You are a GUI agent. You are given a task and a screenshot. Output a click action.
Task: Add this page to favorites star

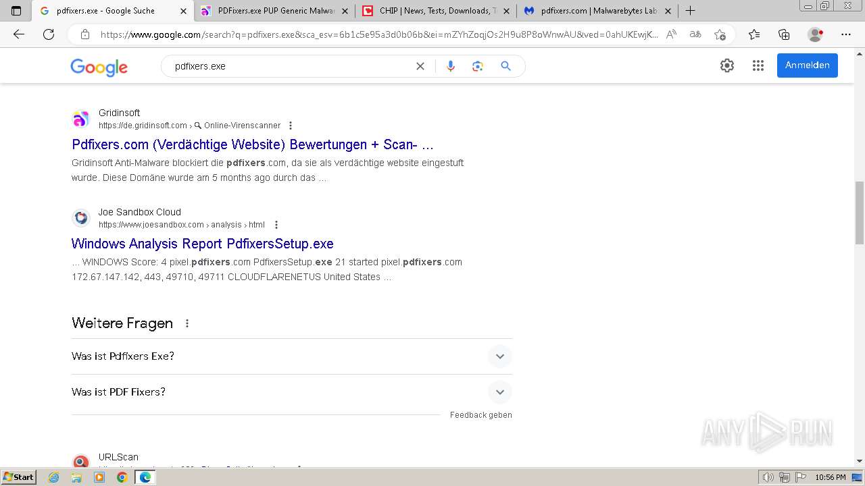click(x=720, y=34)
